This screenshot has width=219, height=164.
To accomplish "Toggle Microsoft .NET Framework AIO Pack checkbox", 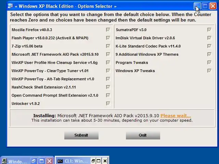I will pyautogui.click(x=108, y=54).
